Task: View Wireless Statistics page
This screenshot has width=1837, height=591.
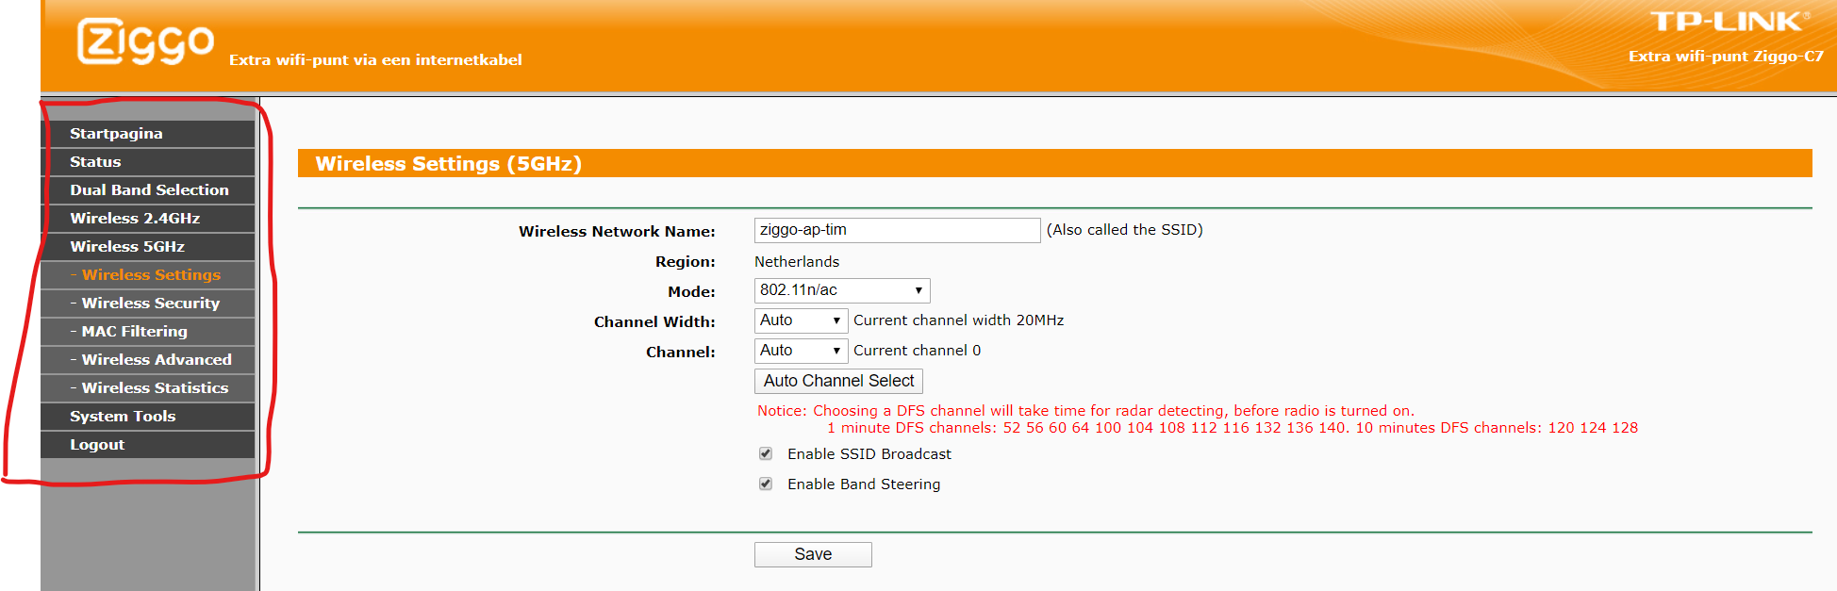Action: [x=155, y=388]
